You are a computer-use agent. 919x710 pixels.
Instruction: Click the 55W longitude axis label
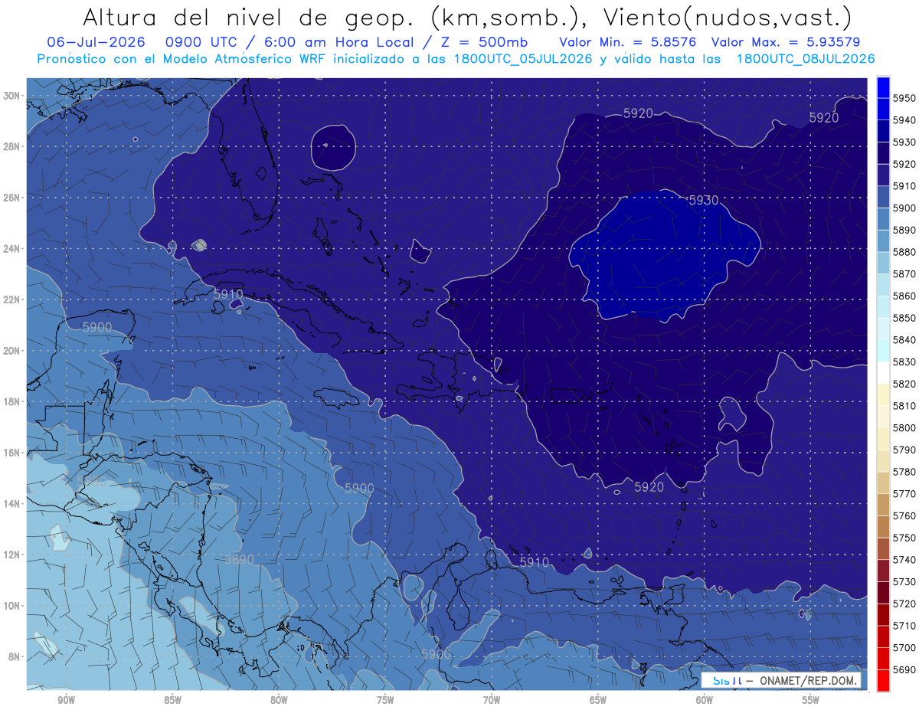811,700
